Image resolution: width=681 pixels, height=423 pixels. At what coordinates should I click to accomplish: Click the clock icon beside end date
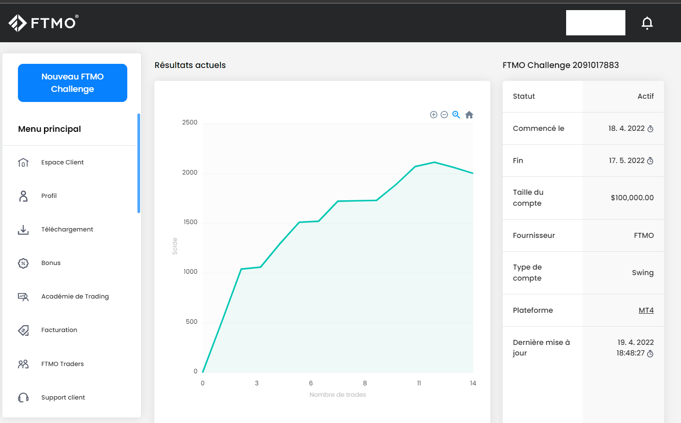[x=650, y=161]
